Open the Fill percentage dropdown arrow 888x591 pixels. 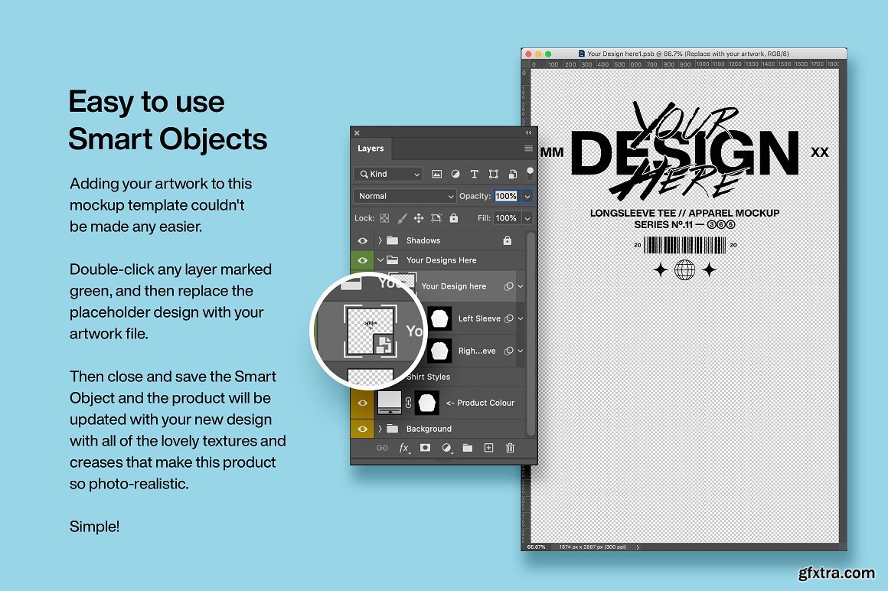pos(527,218)
